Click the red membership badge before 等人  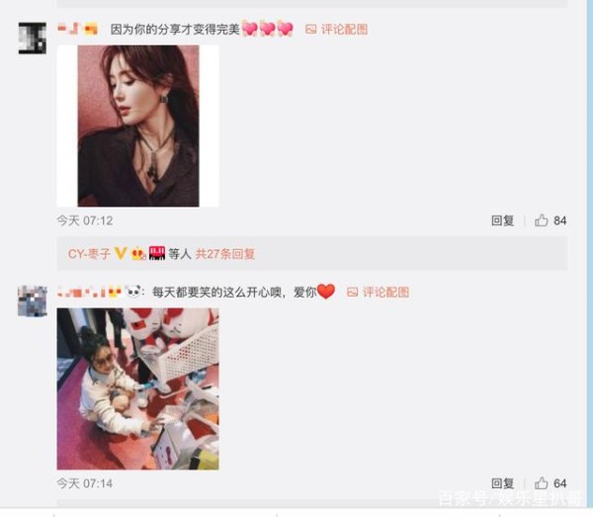coord(156,253)
